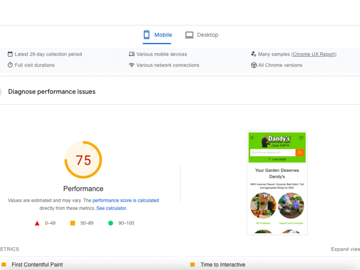
Task: Open the See calculator link
Action: pyautogui.click(x=112, y=208)
